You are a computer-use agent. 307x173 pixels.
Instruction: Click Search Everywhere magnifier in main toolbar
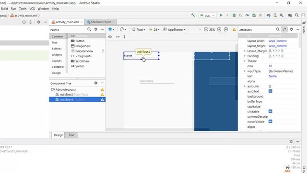pos(296,15)
